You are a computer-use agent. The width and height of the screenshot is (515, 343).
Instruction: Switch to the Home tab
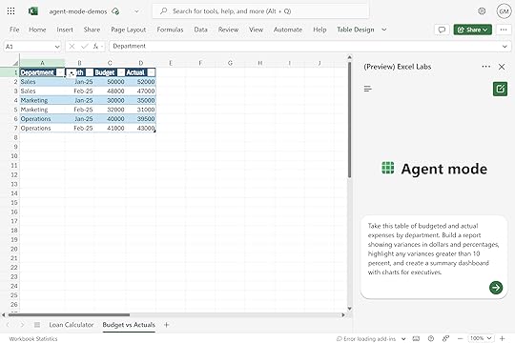(x=37, y=30)
